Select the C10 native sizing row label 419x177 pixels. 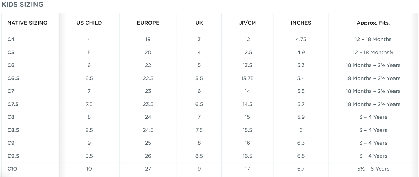[x=12, y=169]
